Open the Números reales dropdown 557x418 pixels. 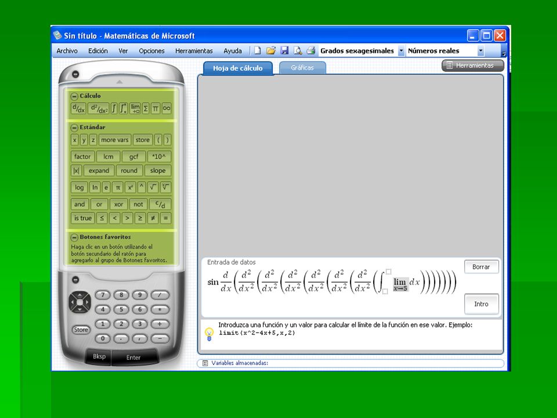point(480,51)
